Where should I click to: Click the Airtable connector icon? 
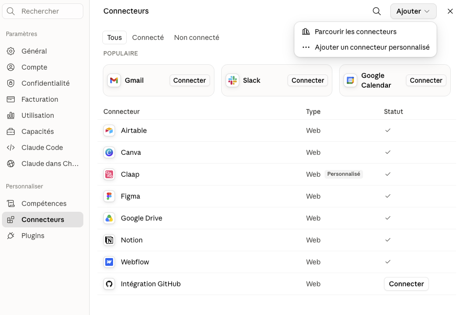(109, 130)
